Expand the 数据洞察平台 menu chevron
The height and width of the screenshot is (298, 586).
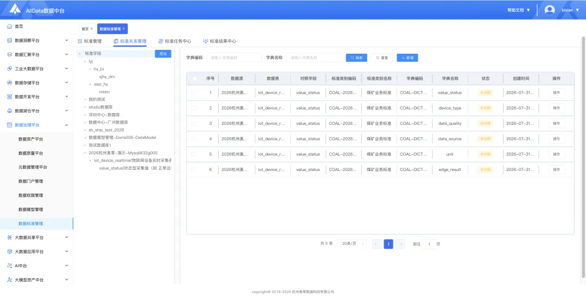pyautogui.click(x=67, y=40)
